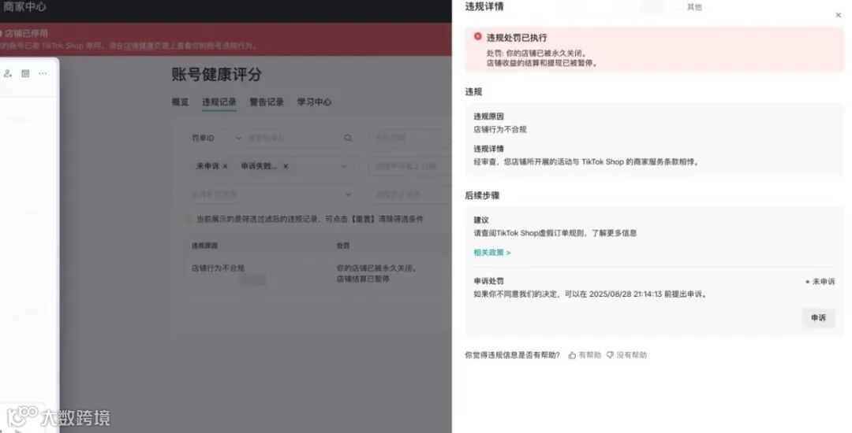
Task: Click the add-user icon in the left panel
Action: coord(8,74)
